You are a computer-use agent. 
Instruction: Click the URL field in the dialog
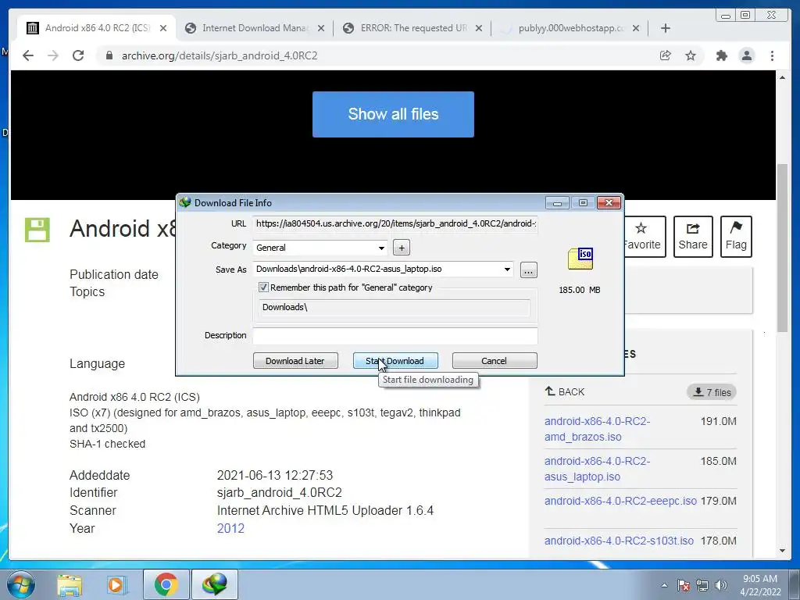click(x=395, y=223)
